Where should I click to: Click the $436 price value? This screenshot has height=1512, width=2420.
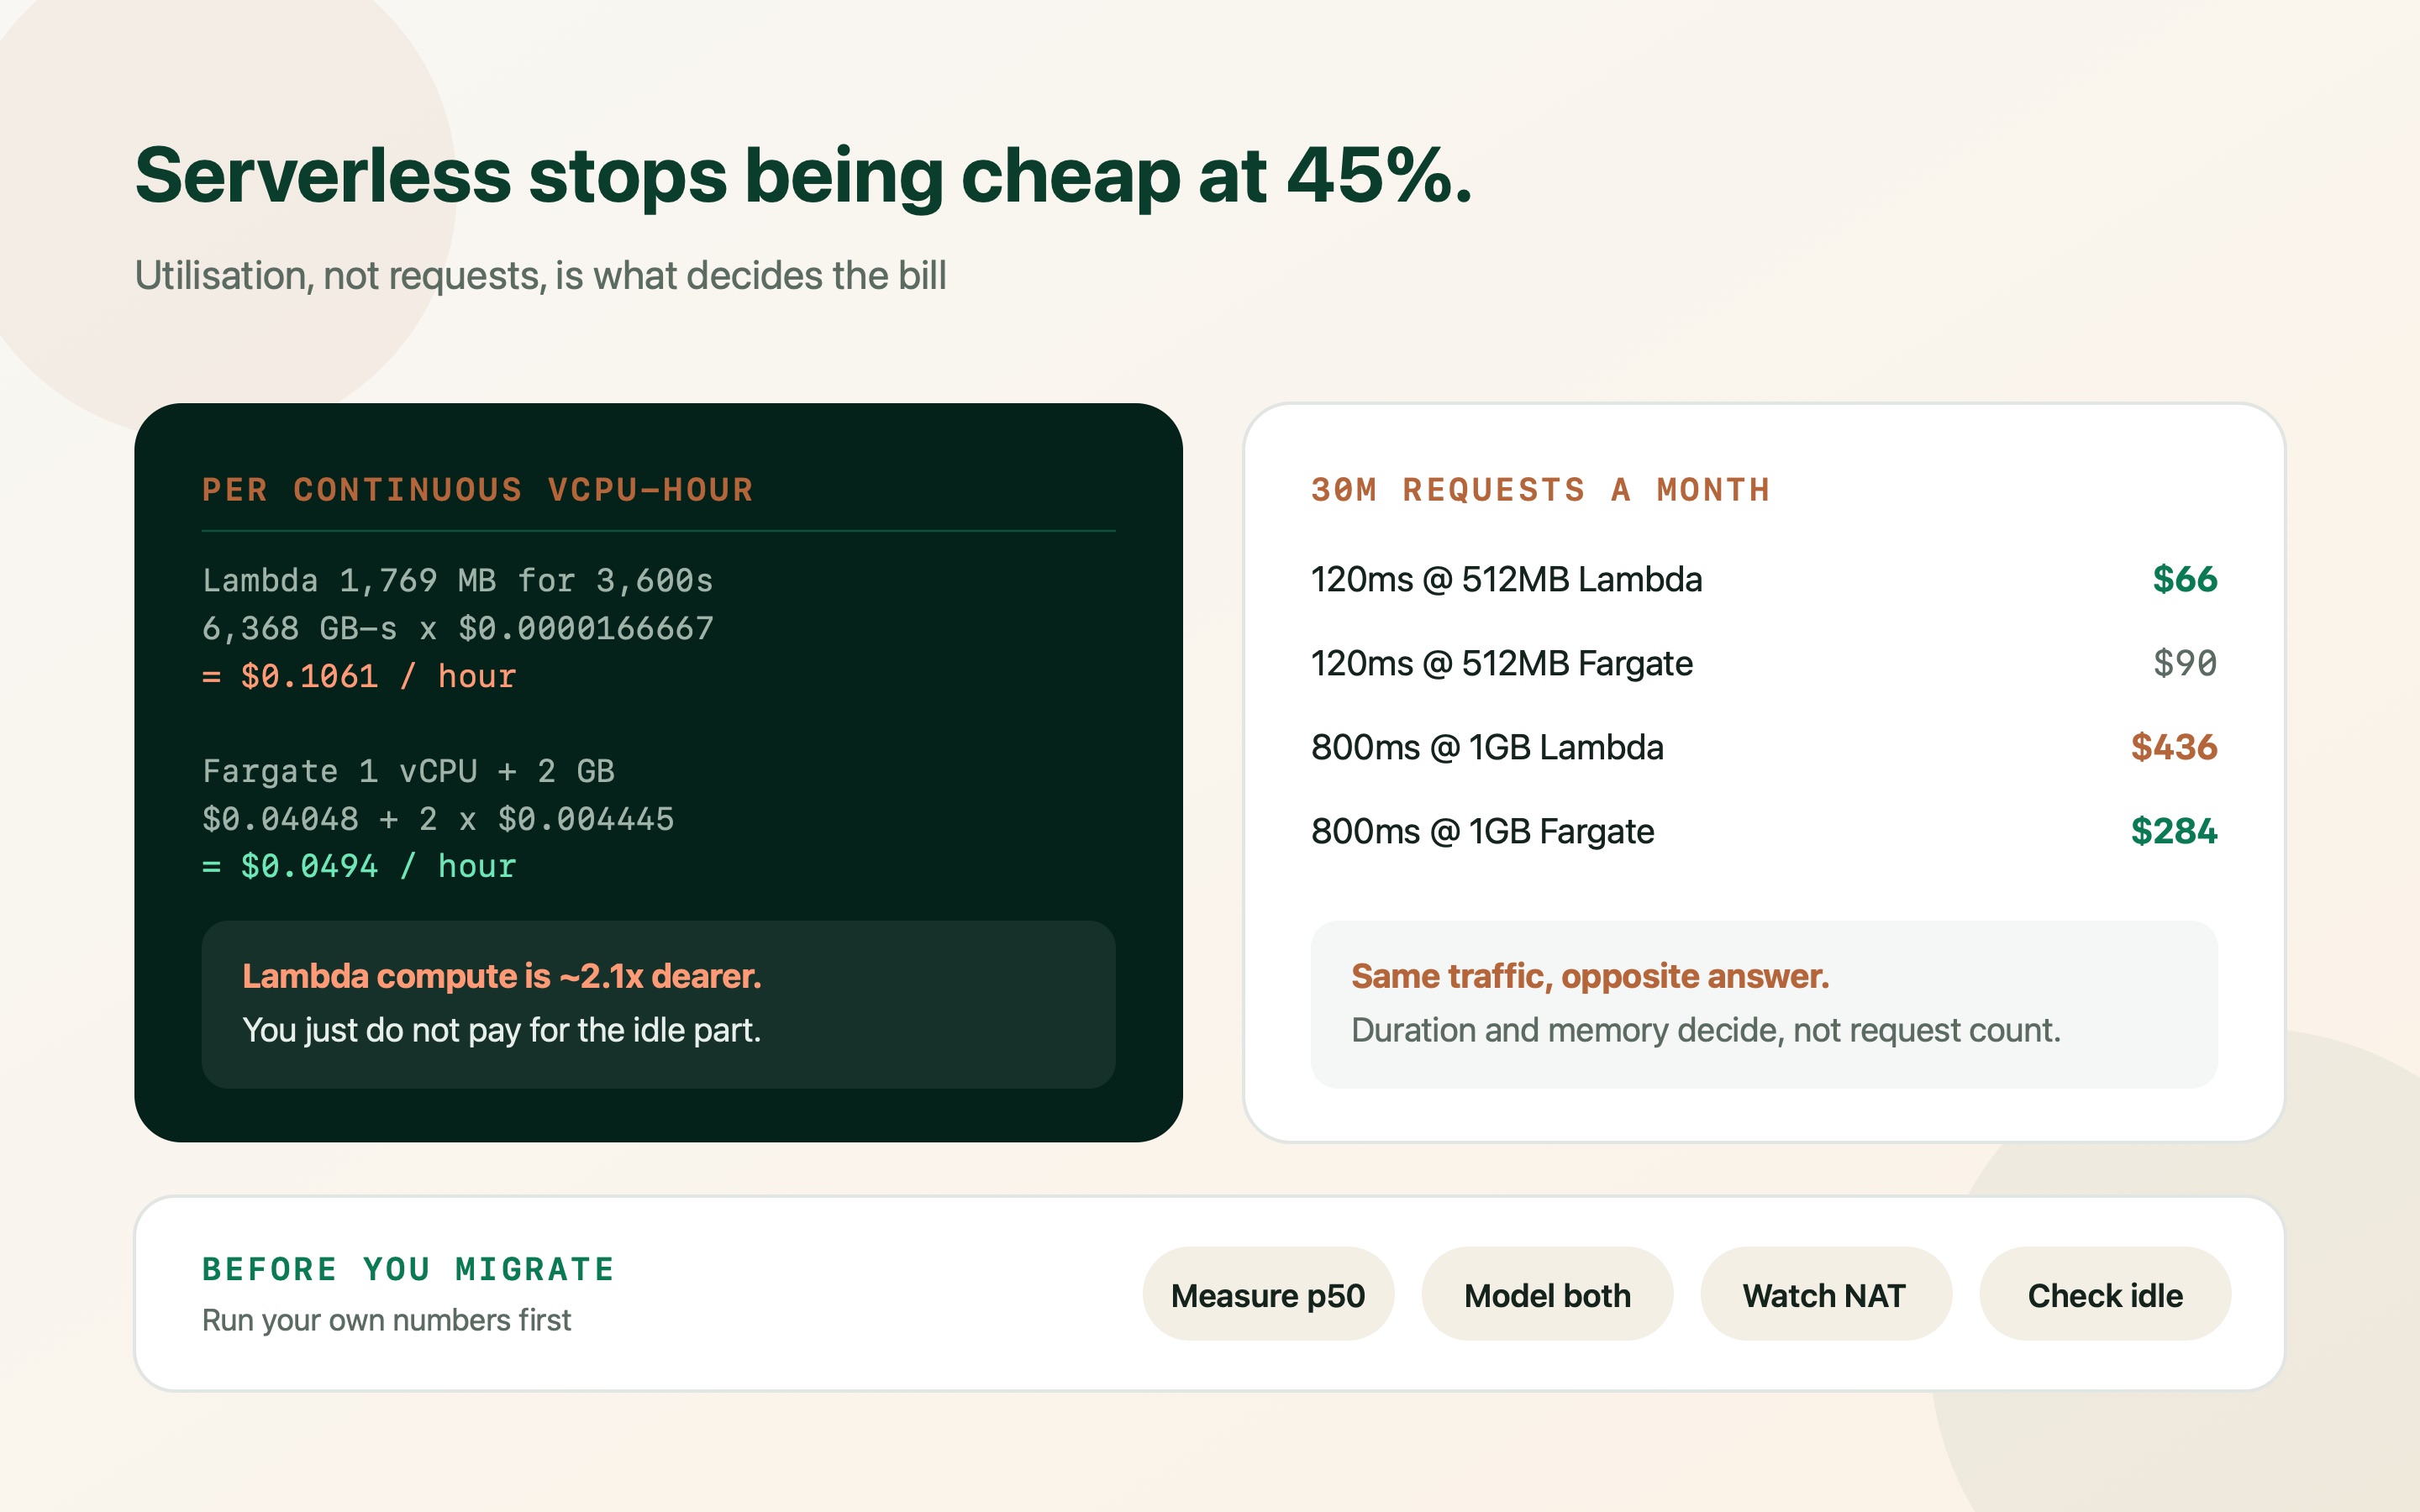coord(2174,748)
